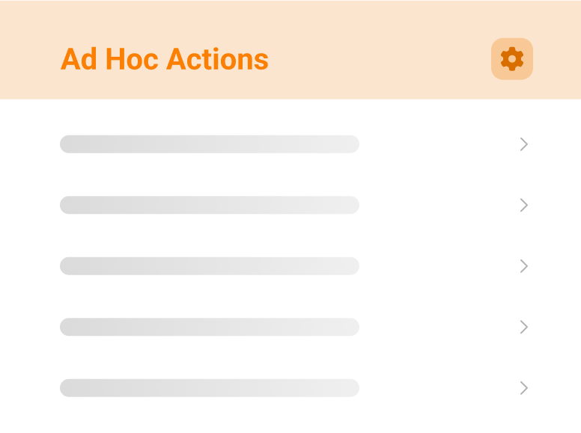The image size is (581, 433).
Task: Choose the top action item bar
Action: [x=210, y=144]
